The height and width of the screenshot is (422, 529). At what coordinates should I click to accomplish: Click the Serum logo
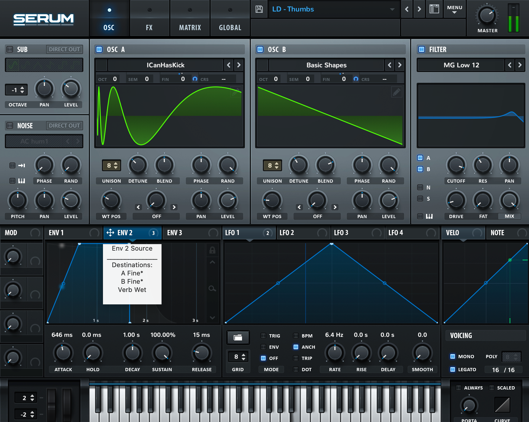pyautogui.click(x=43, y=19)
